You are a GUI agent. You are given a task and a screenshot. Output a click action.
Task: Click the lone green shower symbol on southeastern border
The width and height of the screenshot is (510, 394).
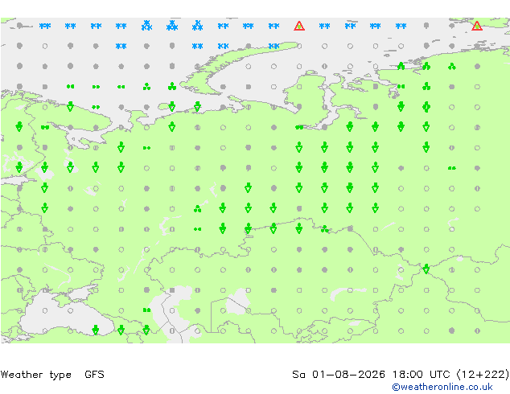point(426,269)
